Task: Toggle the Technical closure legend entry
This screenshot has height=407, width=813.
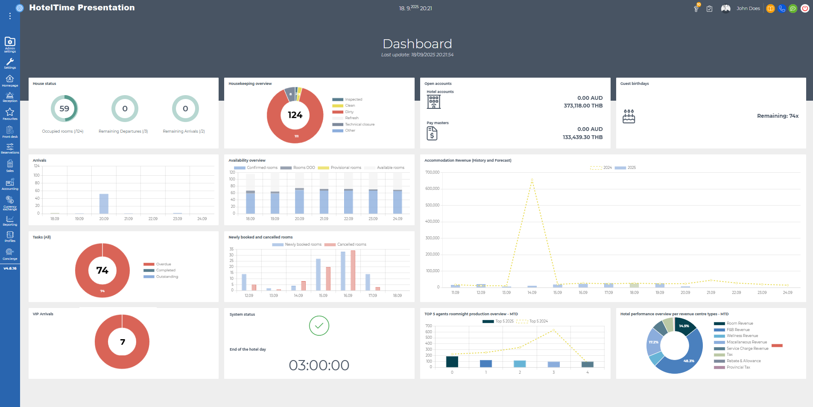Action: [354, 124]
